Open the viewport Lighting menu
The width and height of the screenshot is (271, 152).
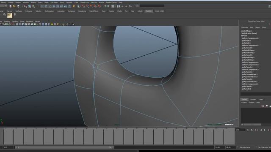pyautogui.click(x=15, y=22)
